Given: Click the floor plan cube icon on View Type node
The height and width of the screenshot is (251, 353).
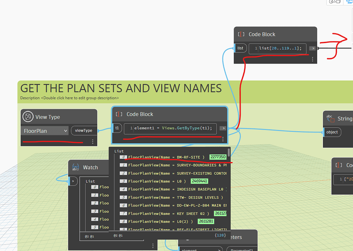Looking at the screenshot, I should (x=27, y=117).
